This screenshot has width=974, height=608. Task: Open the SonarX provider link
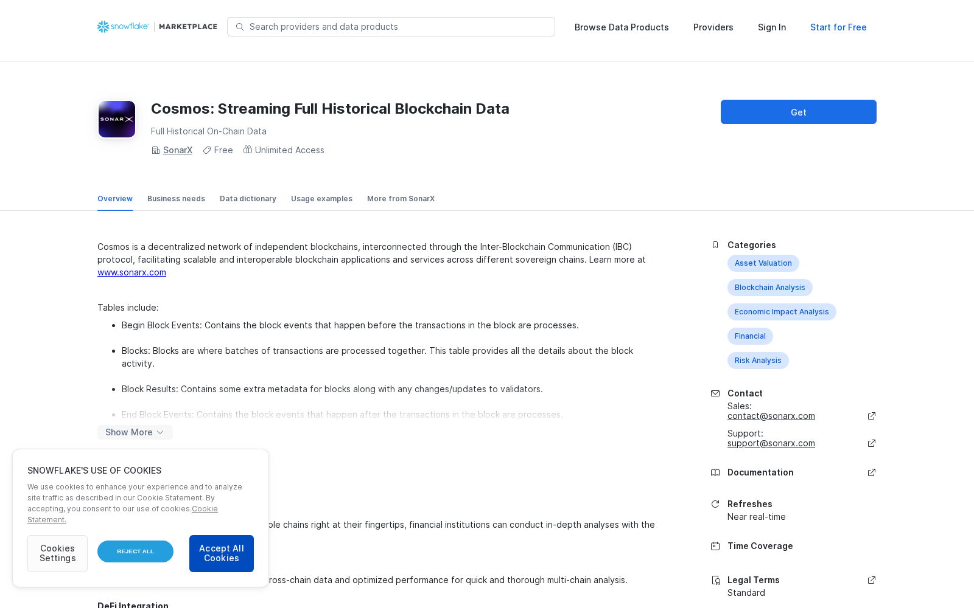click(x=178, y=150)
